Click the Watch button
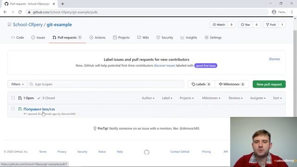The image size is (297, 167). [x=219, y=25]
